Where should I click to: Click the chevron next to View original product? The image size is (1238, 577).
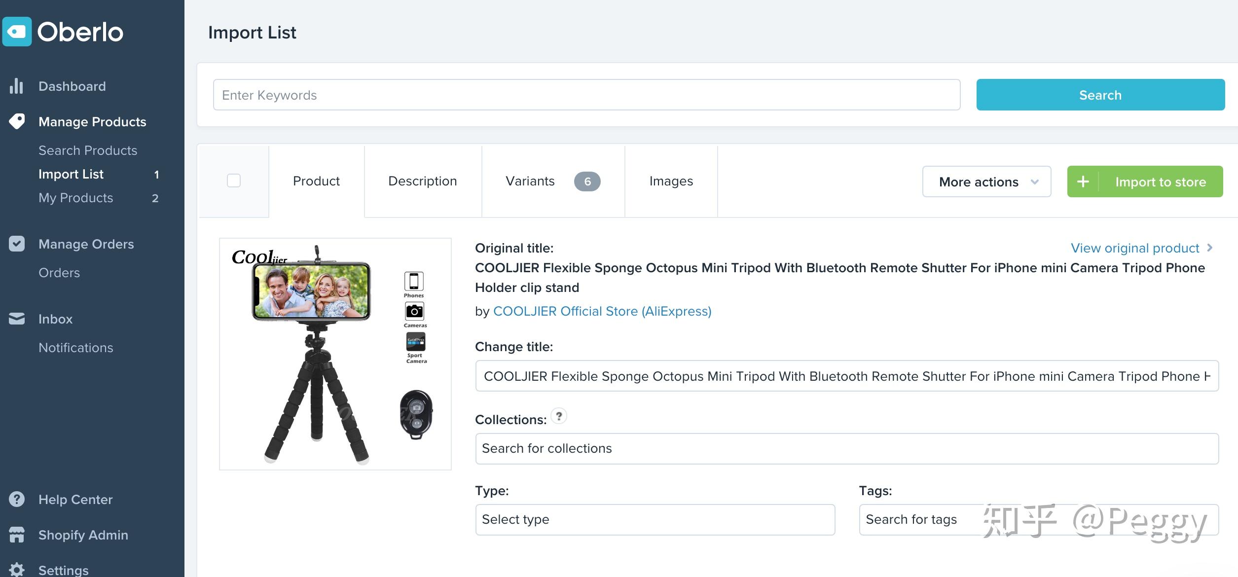(1209, 248)
